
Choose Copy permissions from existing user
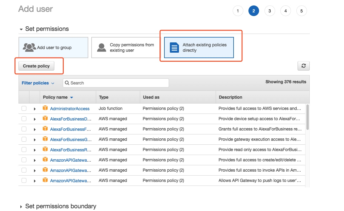(126, 48)
